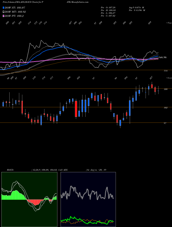Click the 'MunafaSutra.com' title text
This screenshot has height=227, width=172.
(80, 2)
